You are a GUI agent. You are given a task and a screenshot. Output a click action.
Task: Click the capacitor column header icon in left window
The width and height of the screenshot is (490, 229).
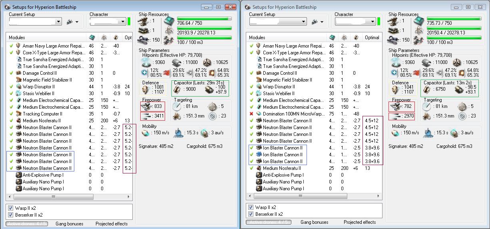pyautogui.click(x=116, y=38)
